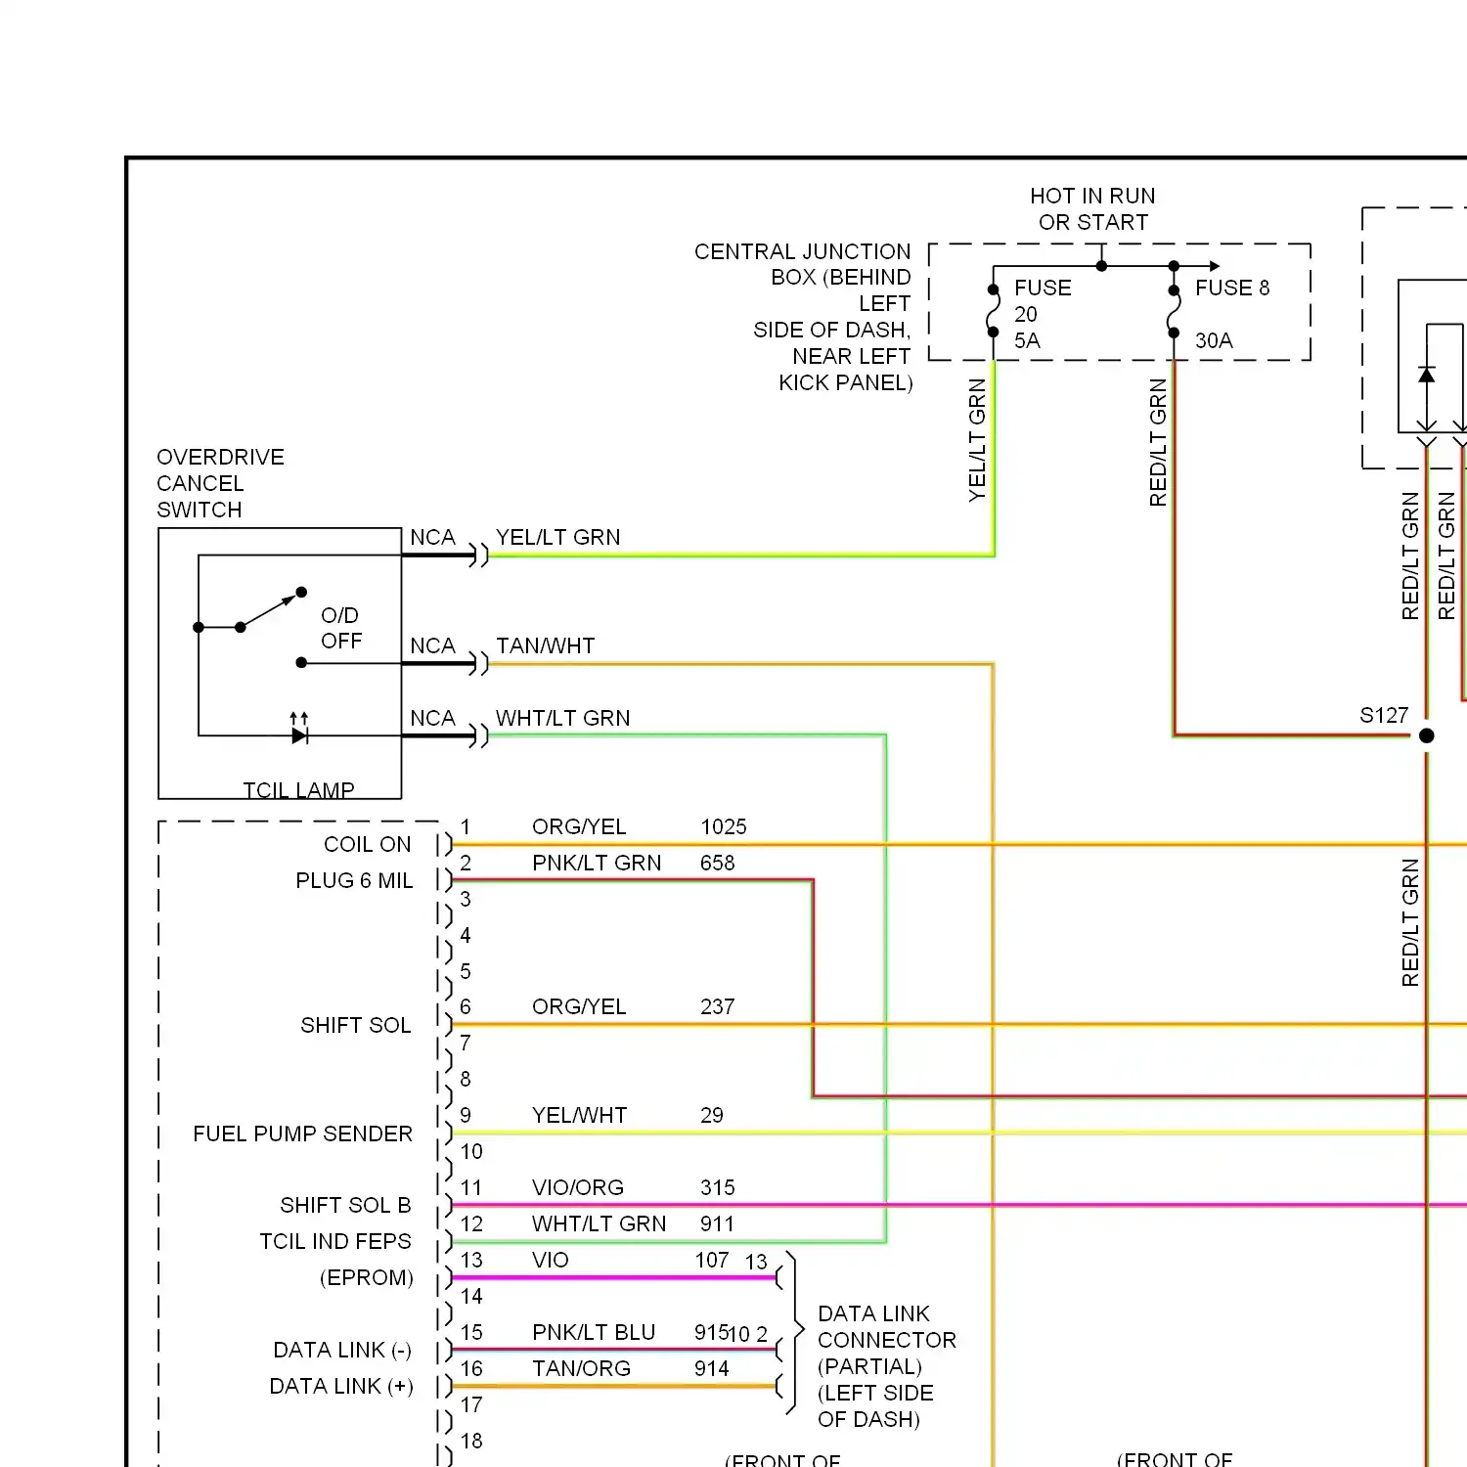Select circuit number "1025"
Image resolution: width=1467 pixels, height=1467 pixels.
[724, 826]
